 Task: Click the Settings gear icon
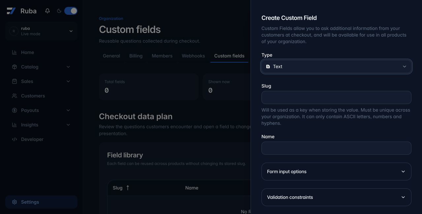15,202
